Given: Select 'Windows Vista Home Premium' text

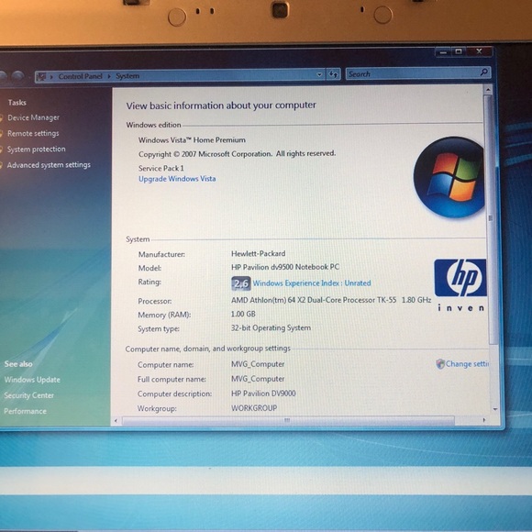Looking at the screenshot, I should (x=192, y=140).
